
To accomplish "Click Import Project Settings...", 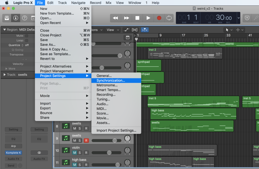I will (x=116, y=131).
